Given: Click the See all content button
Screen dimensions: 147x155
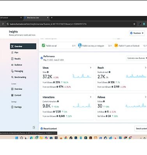Looking at the screenshot, I should [x=141, y=129].
